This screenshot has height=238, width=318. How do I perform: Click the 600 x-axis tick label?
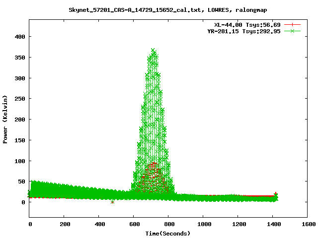click(135, 224)
